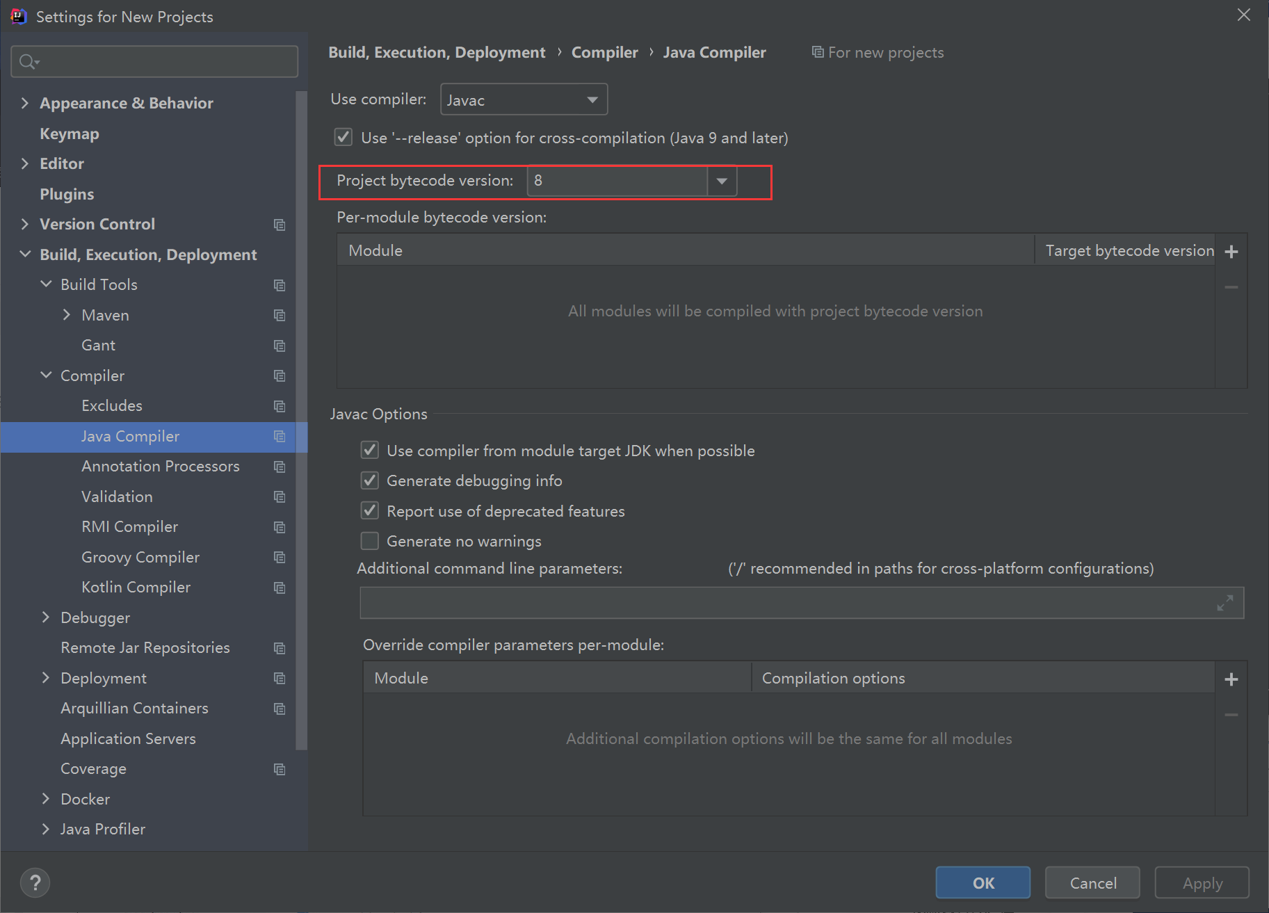
Task: Click the per-project icon beside Version Control
Action: (280, 225)
